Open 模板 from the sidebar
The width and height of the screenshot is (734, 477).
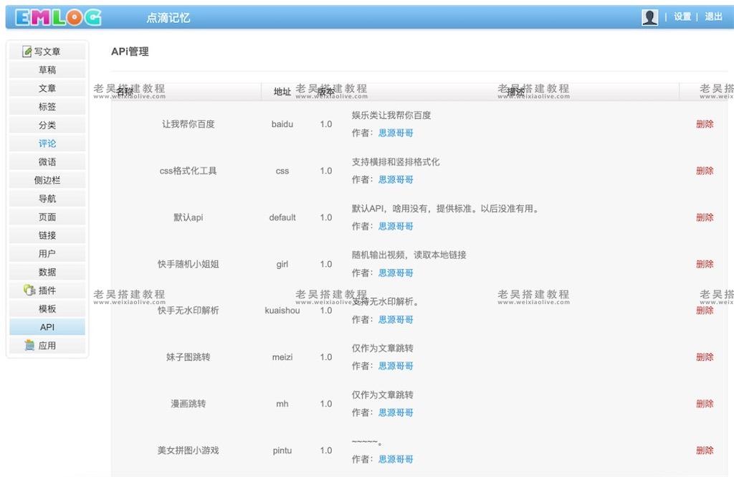[x=47, y=308]
